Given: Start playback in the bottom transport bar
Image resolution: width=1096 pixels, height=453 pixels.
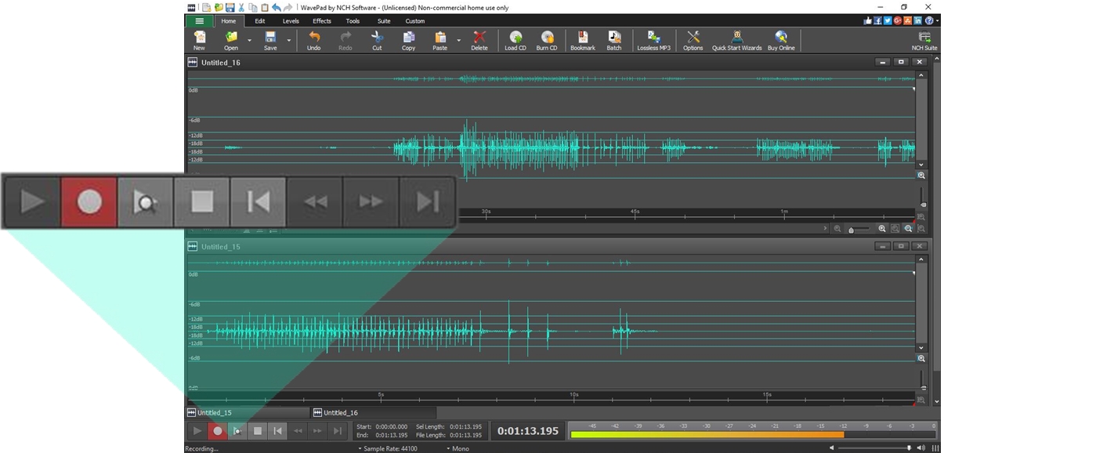Looking at the screenshot, I should [197, 430].
